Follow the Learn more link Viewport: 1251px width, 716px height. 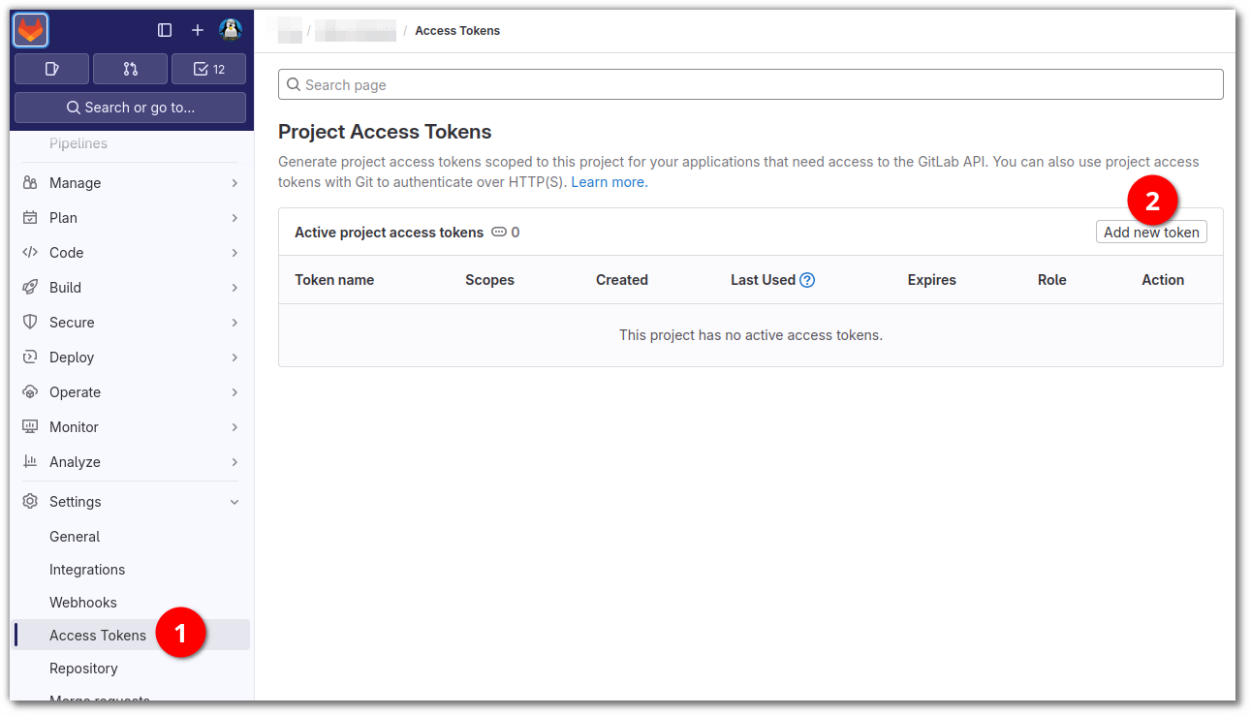[x=610, y=182]
